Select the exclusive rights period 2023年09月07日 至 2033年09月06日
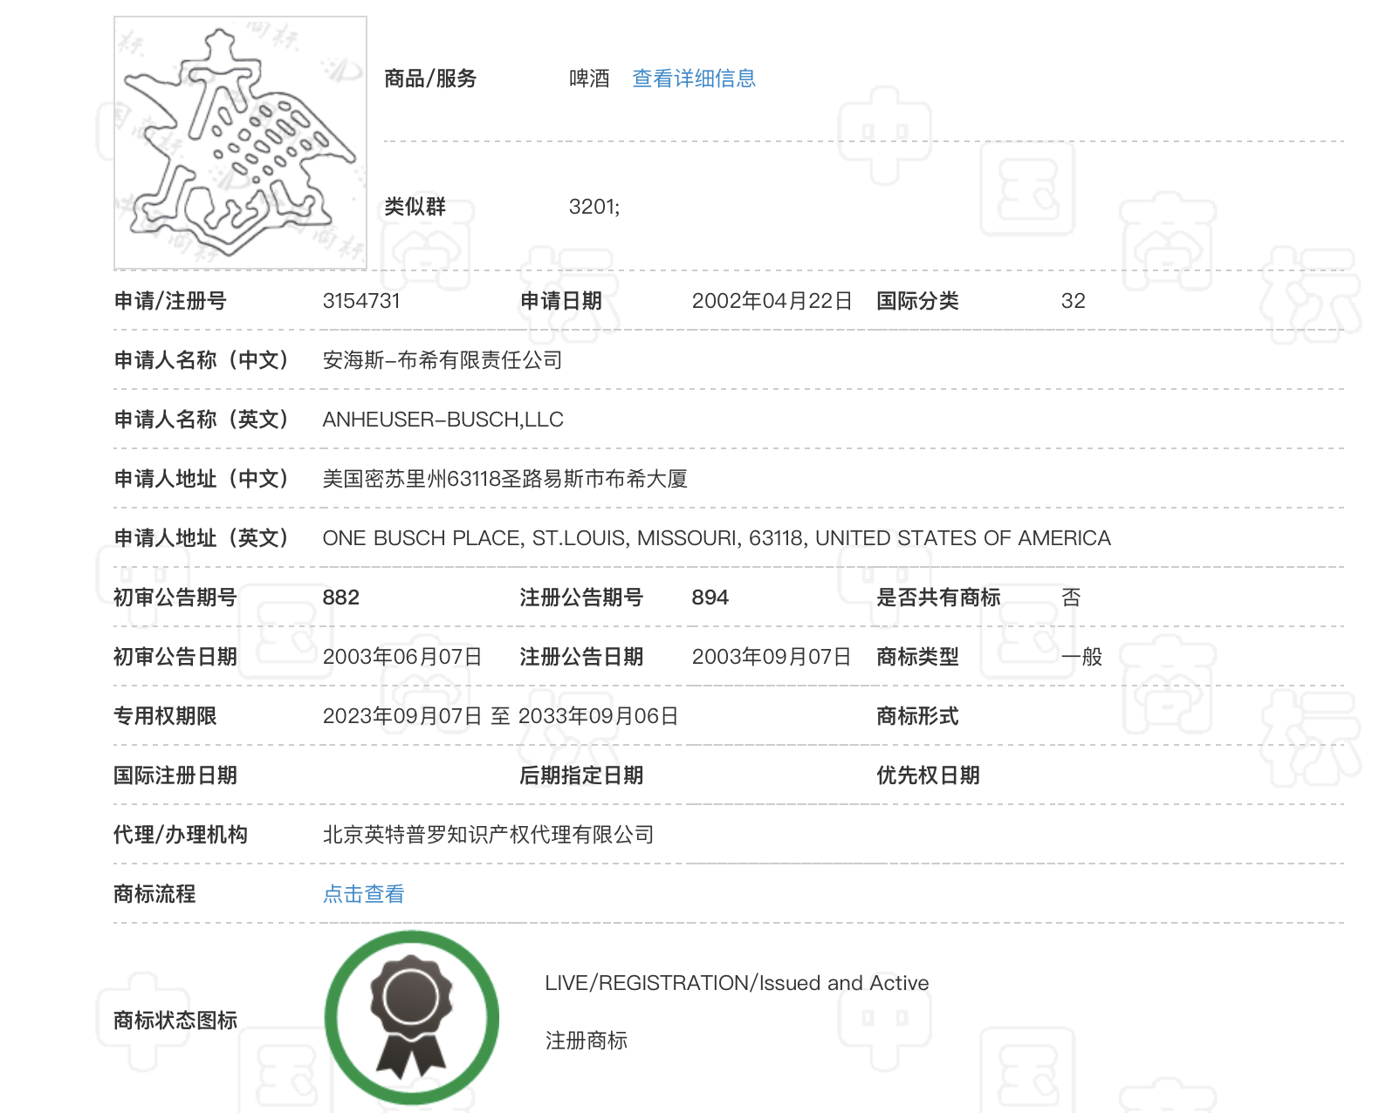1386x1113 pixels. pyautogui.click(x=501, y=716)
